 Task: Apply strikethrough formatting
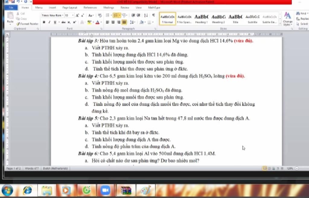pos(63,22)
